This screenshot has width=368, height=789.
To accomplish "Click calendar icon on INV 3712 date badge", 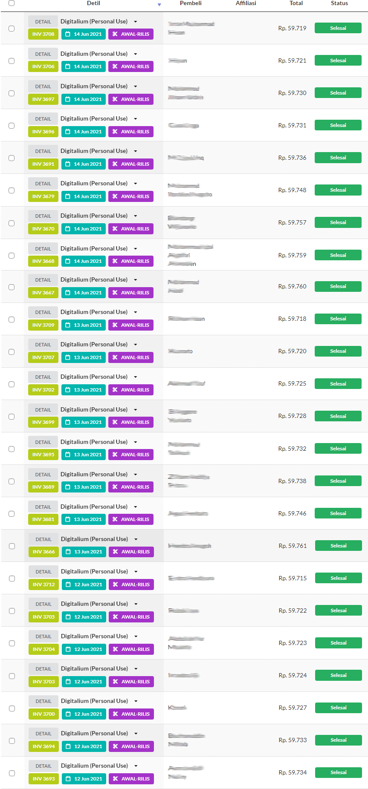I will click(x=68, y=585).
